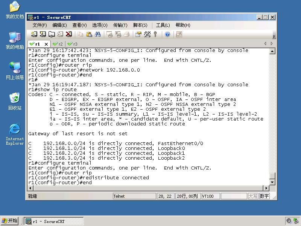Click the 'redistribute connected' command line
The width and height of the screenshot is (301, 226).
89,178
